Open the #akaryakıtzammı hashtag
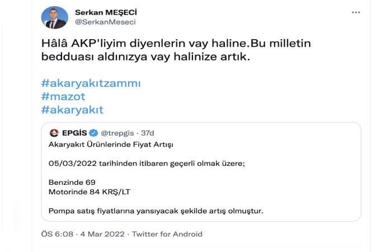Image resolution: width=386 pixels, height=252 pixels. 91,83
